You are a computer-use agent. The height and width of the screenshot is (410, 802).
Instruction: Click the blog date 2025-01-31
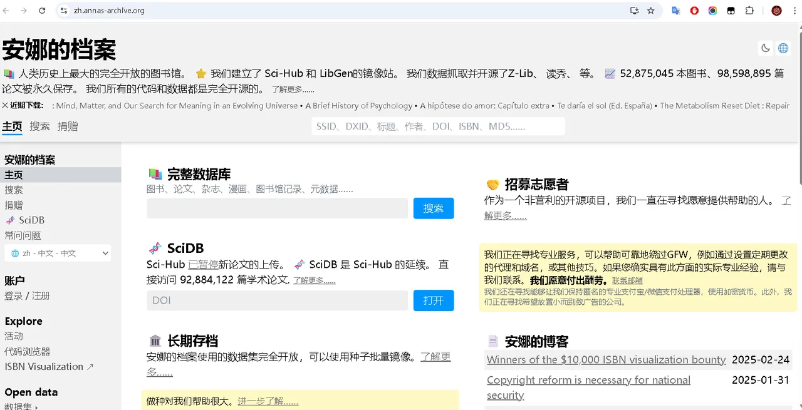point(761,380)
